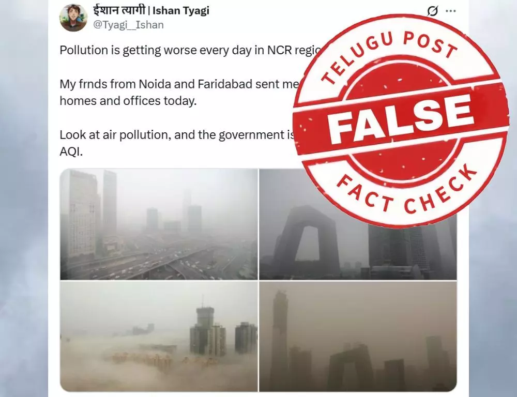The height and width of the screenshot is (397, 517).
Task: Click Ishan Tyagi's profile avatar
Action: click(x=73, y=18)
